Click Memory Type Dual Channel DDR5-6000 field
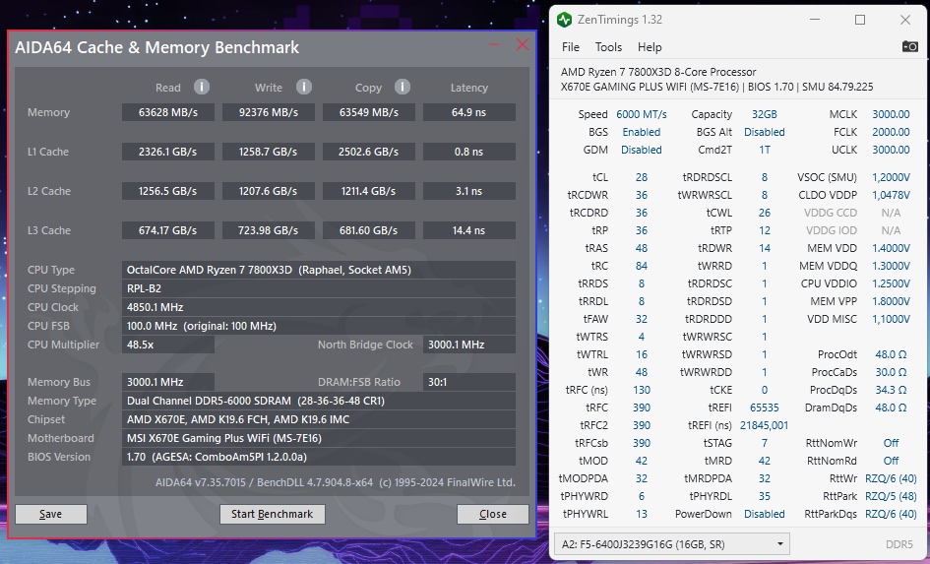 (x=319, y=401)
